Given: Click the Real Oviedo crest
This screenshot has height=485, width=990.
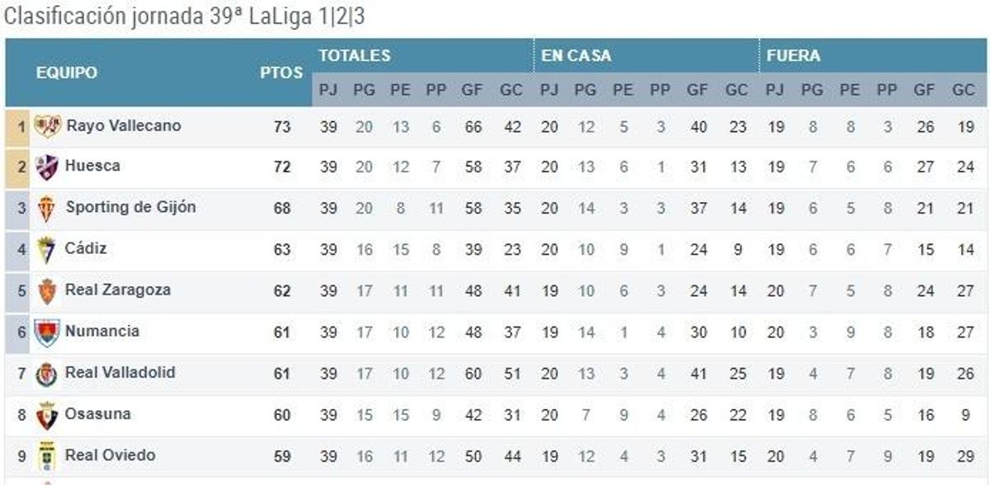Looking at the screenshot, I should pos(47,456).
